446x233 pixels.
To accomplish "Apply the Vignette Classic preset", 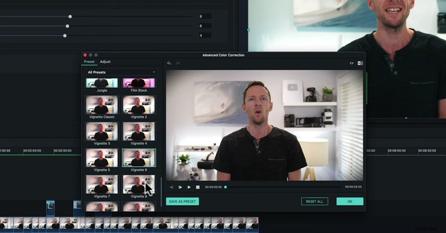I will point(102,105).
